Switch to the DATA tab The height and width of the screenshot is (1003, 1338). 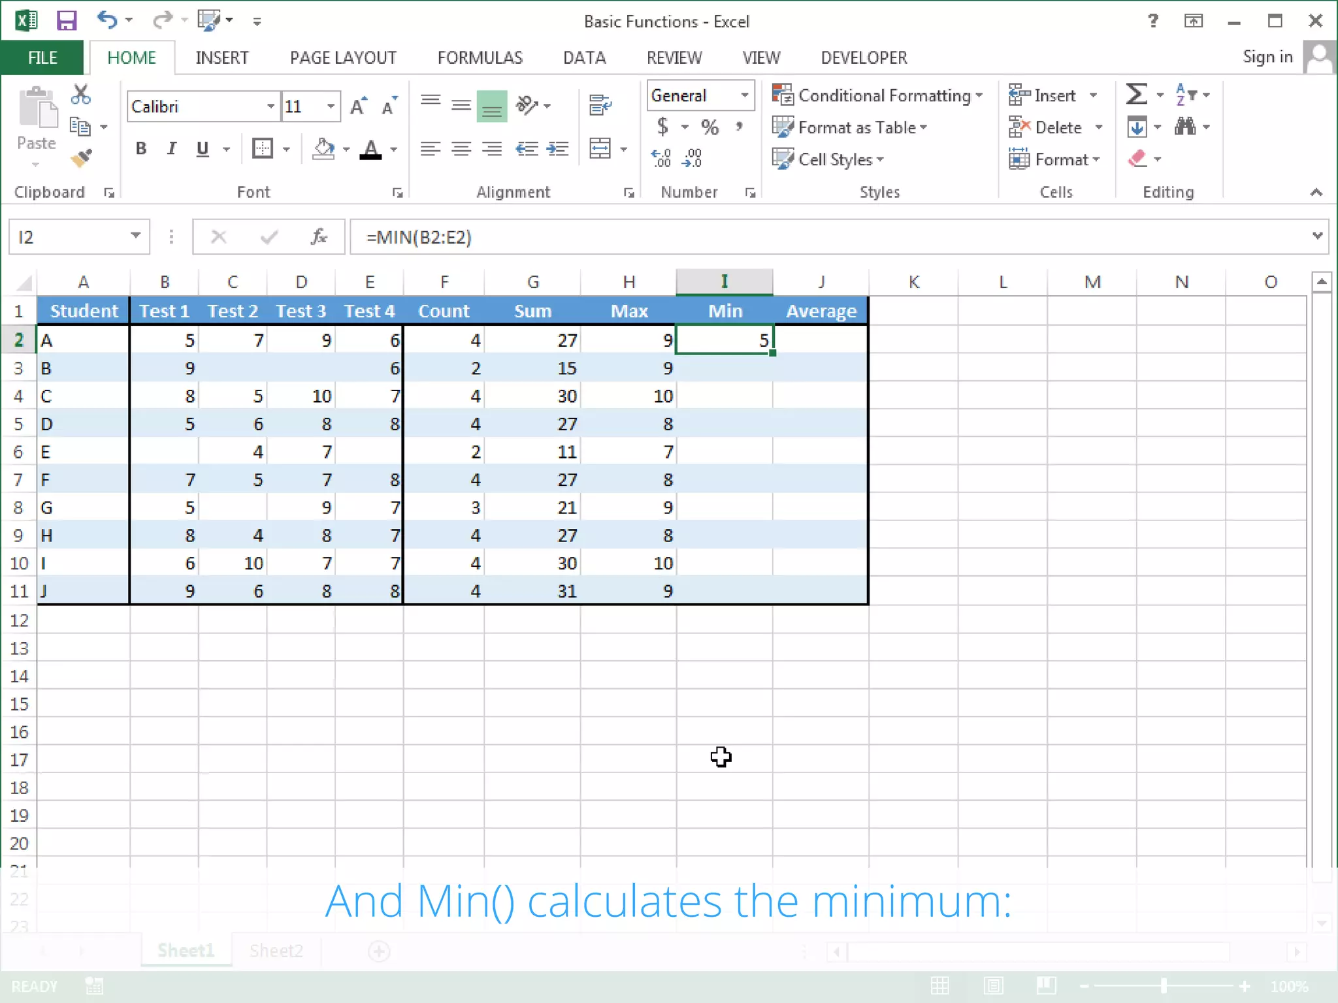coord(584,57)
